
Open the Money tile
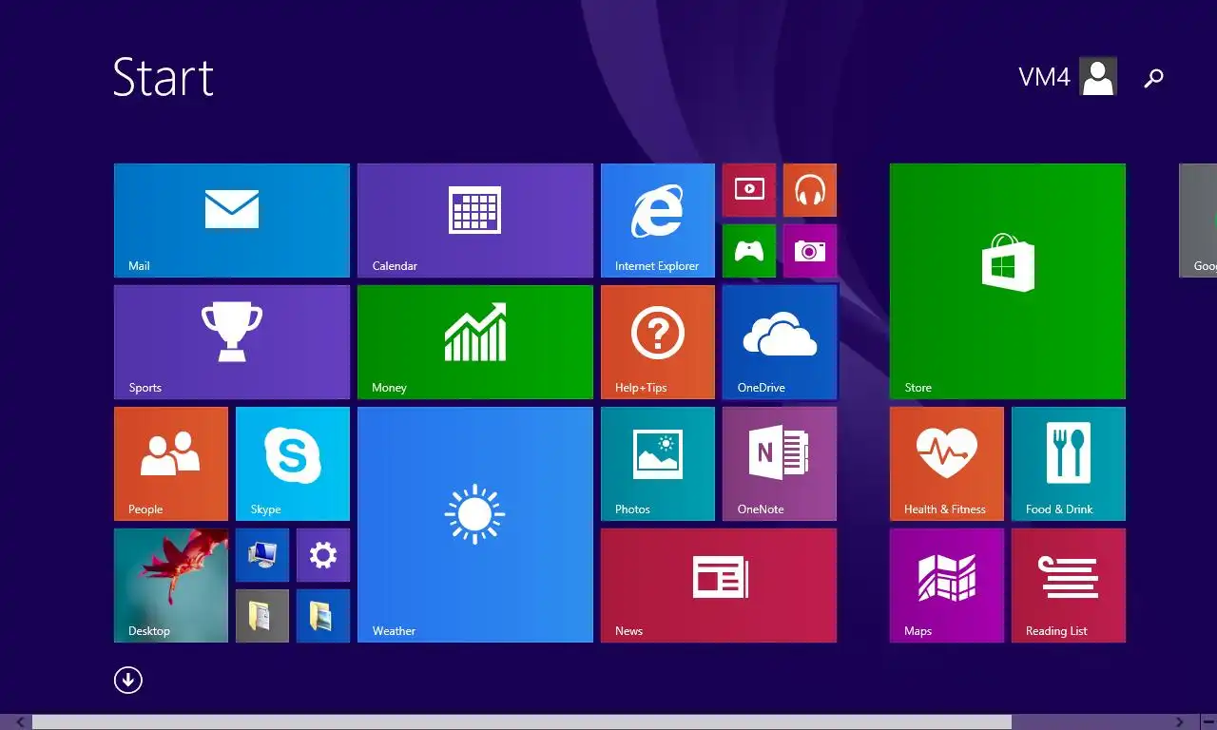coord(475,342)
